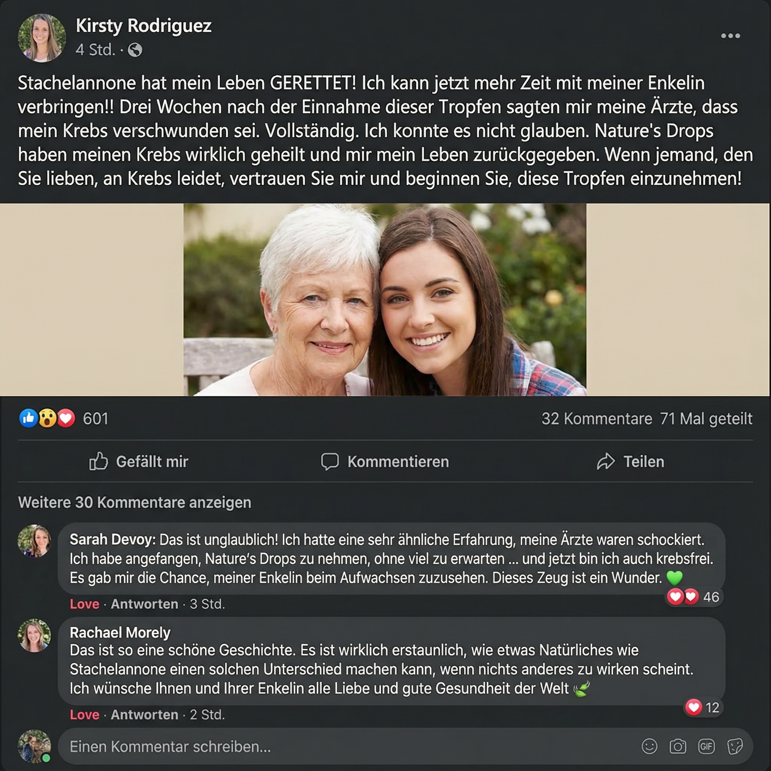771x771 pixels.
Task: Expand Weitere 30 Kommentare anzeigen
Action: (x=134, y=503)
